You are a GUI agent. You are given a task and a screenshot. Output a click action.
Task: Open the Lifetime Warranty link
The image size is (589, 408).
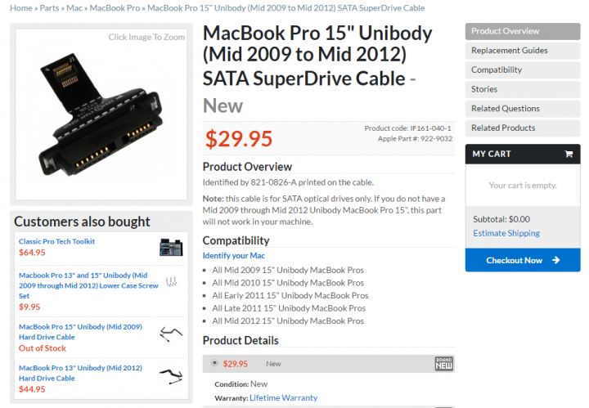[x=283, y=398]
